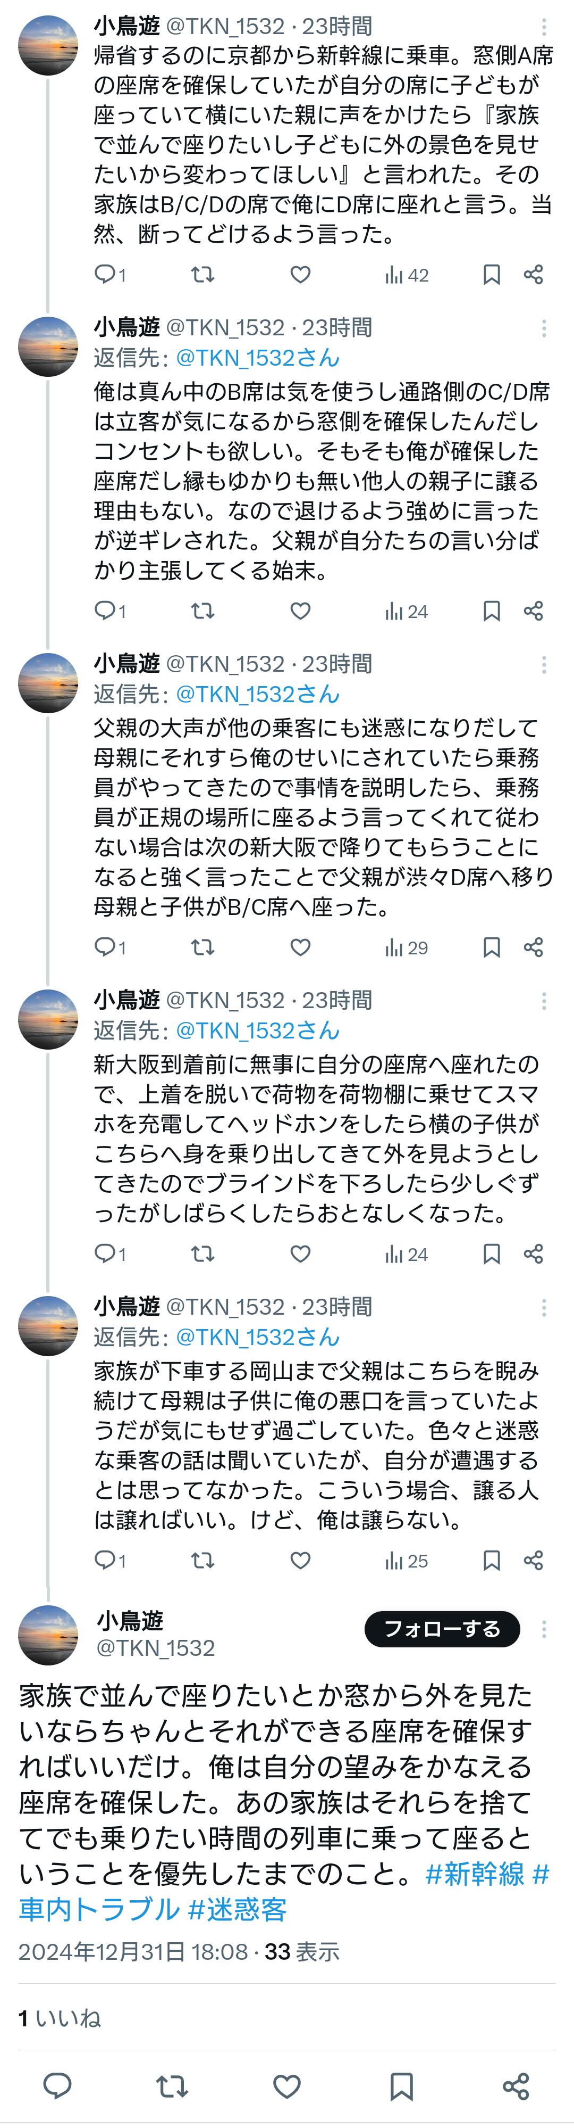Bookmark the main tweet in bottom bar

tap(401, 2086)
